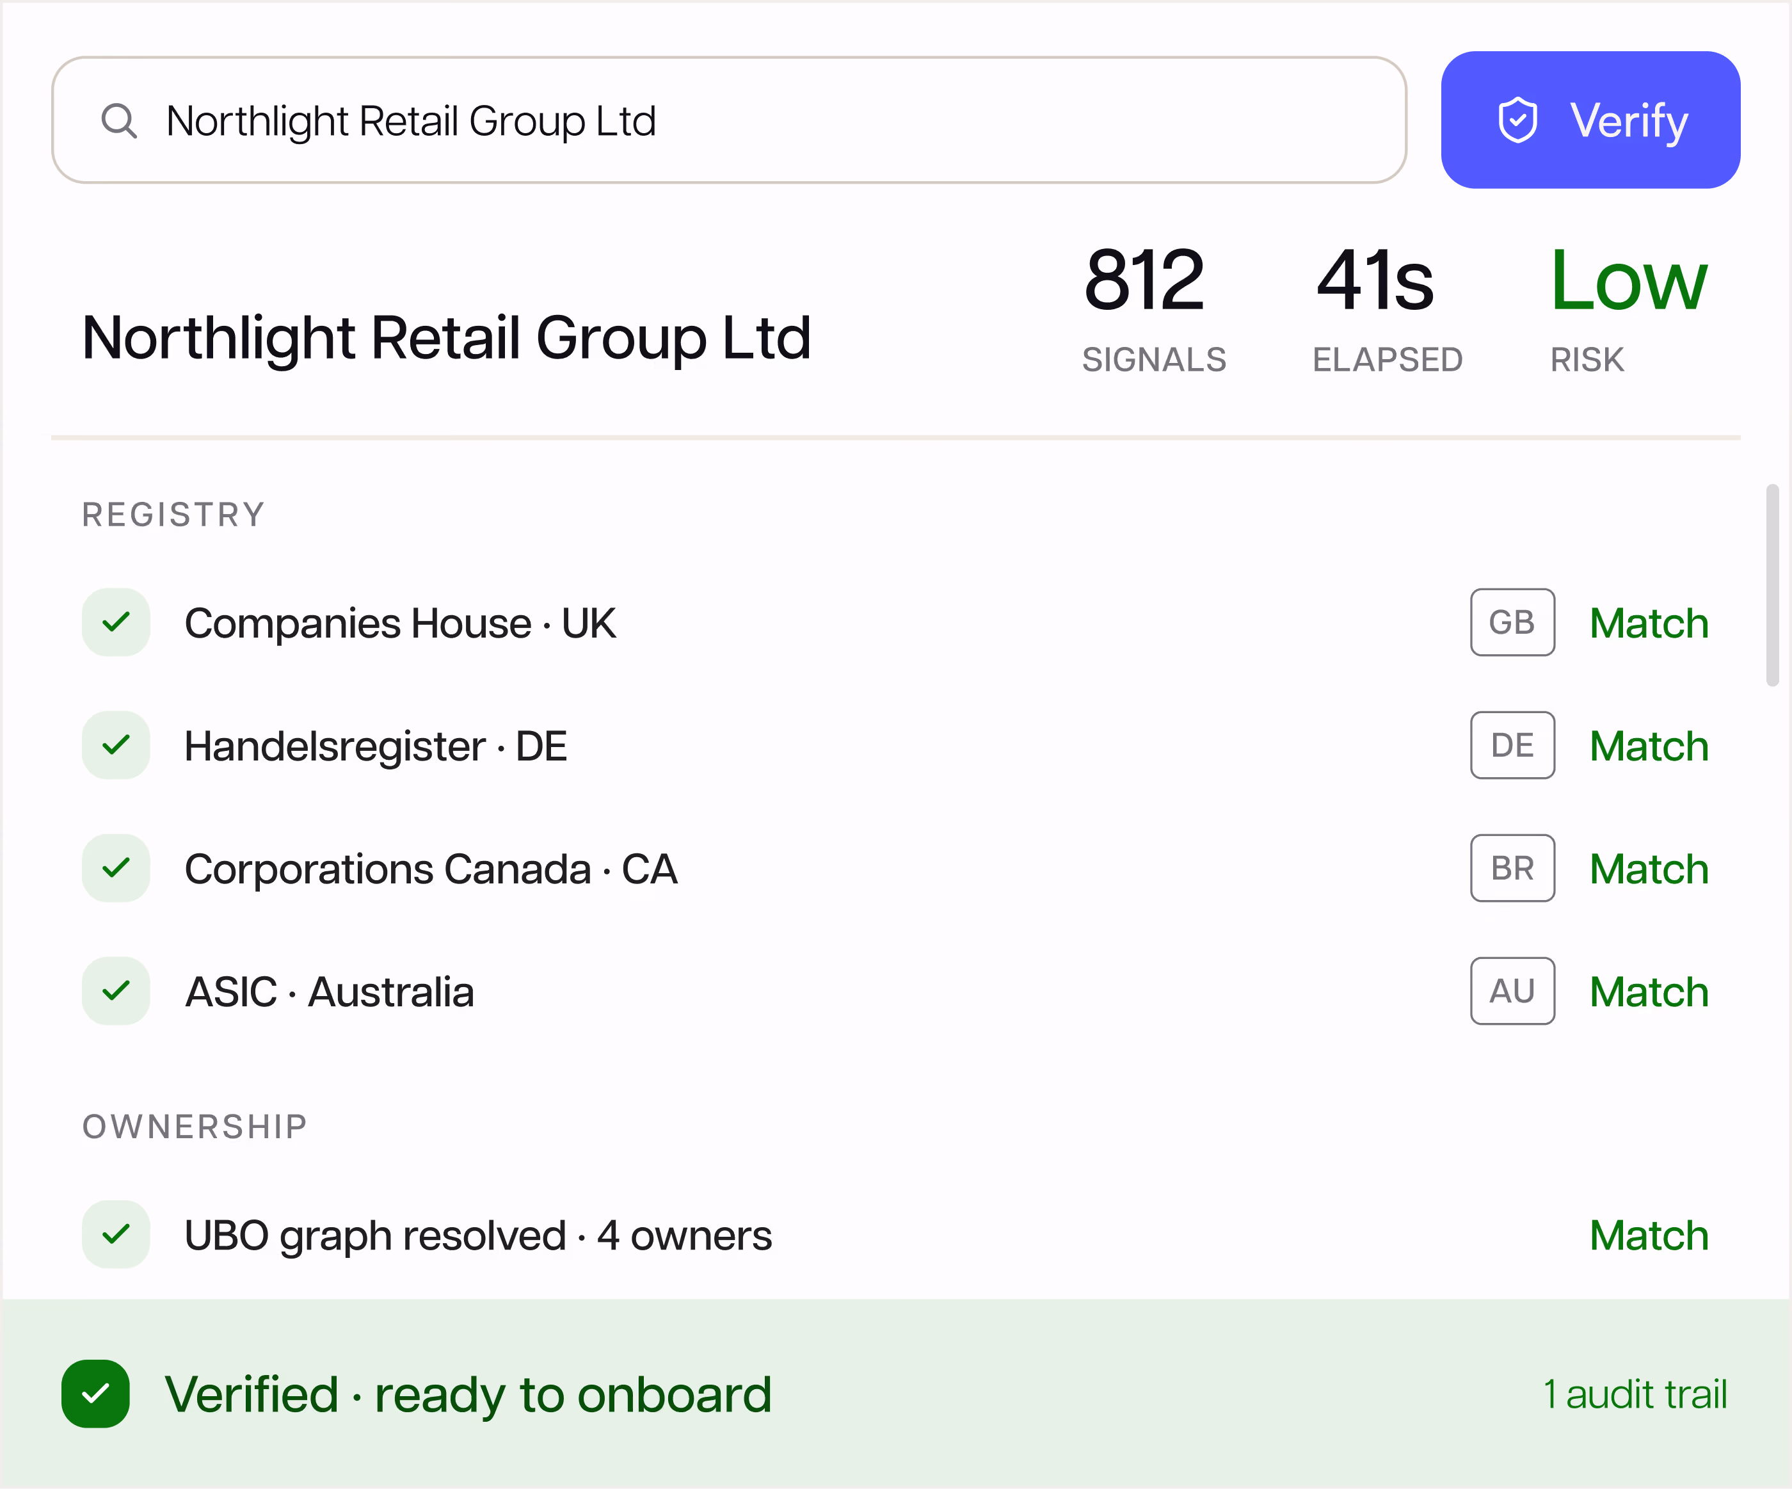Click Verified · ready to onboard text
Image resolution: width=1792 pixels, height=1489 pixels.
(468, 1395)
